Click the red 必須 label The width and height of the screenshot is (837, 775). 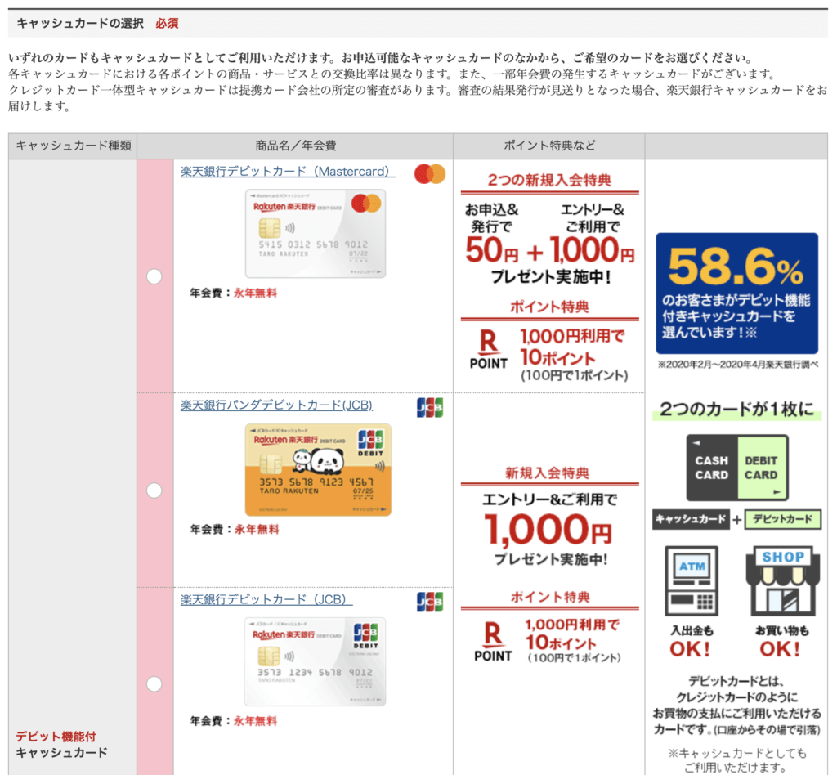(167, 24)
